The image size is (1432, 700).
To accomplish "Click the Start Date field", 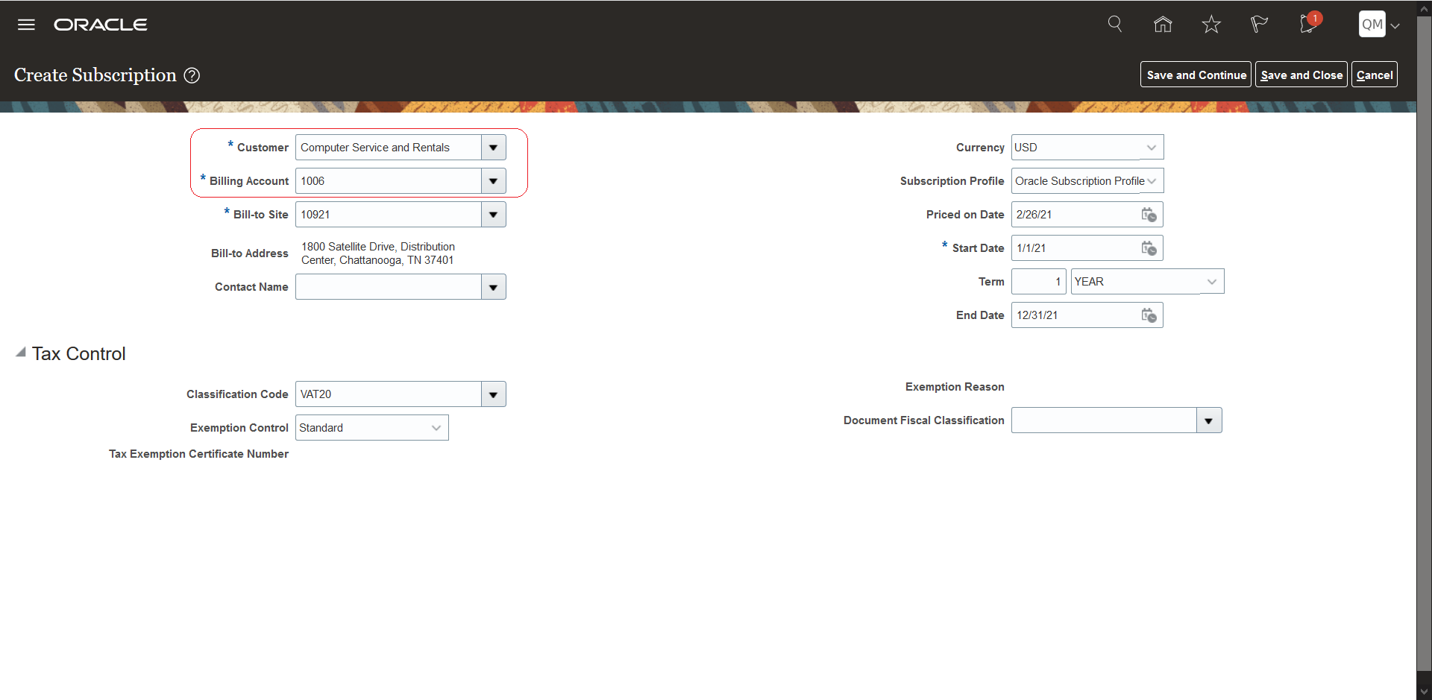I will coord(1075,248).
